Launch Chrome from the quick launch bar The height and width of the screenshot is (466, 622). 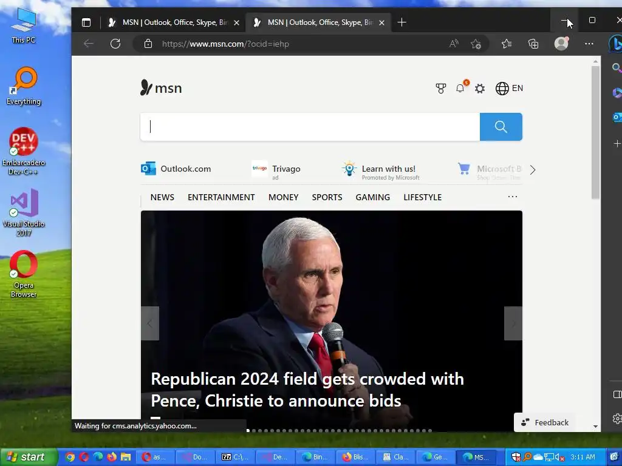(70, 457)
